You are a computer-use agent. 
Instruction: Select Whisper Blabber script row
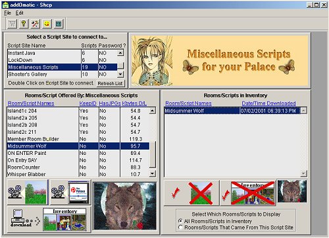[78, 174]
